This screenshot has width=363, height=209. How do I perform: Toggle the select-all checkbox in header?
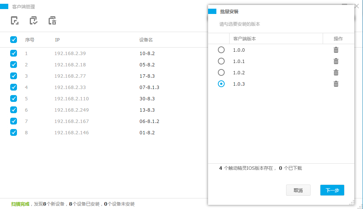[14, 40]
